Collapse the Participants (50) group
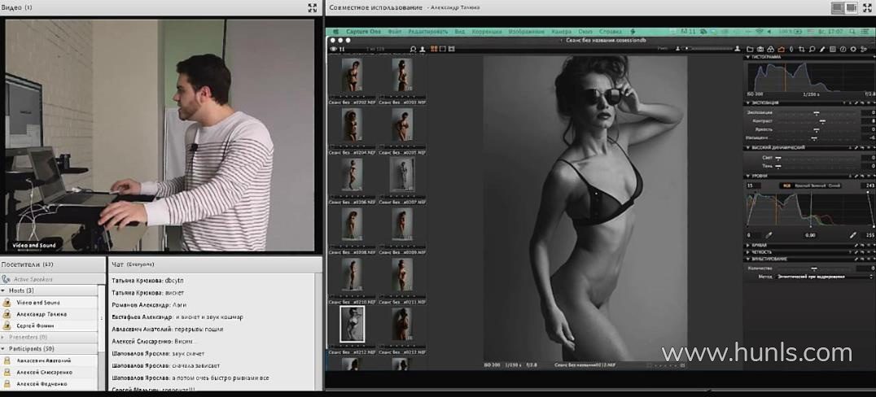Screen dimensions: 876x397 coord(4,348)
